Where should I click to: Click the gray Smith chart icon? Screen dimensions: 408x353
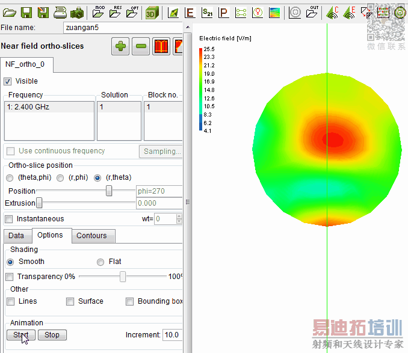(x=295, y=13)
